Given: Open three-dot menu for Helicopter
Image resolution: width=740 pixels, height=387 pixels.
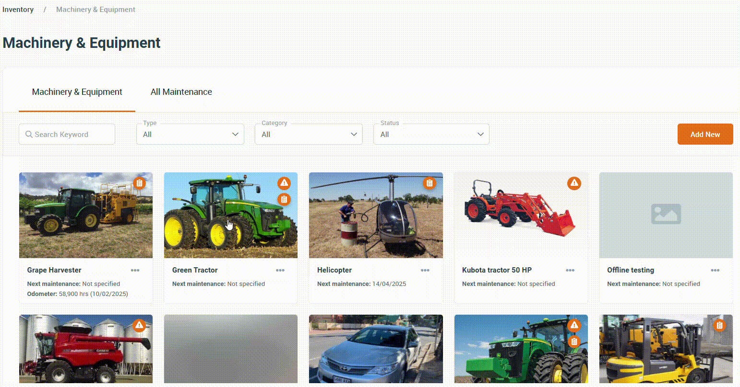Looking at the screenshot, I should coord(425,270).
